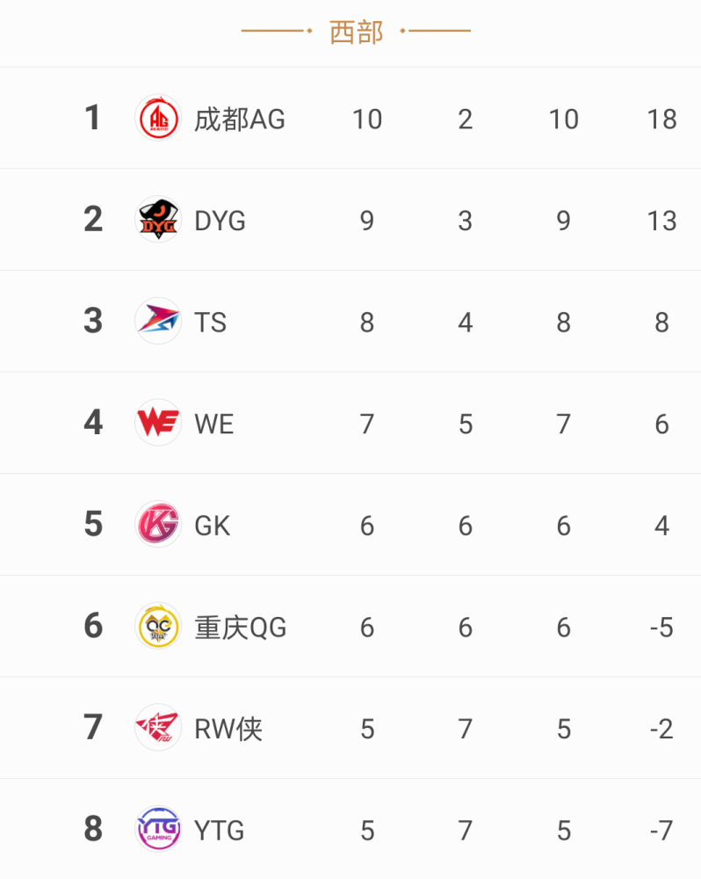
Task: Tap the GK team name text
Action: (x=212, y=526)
